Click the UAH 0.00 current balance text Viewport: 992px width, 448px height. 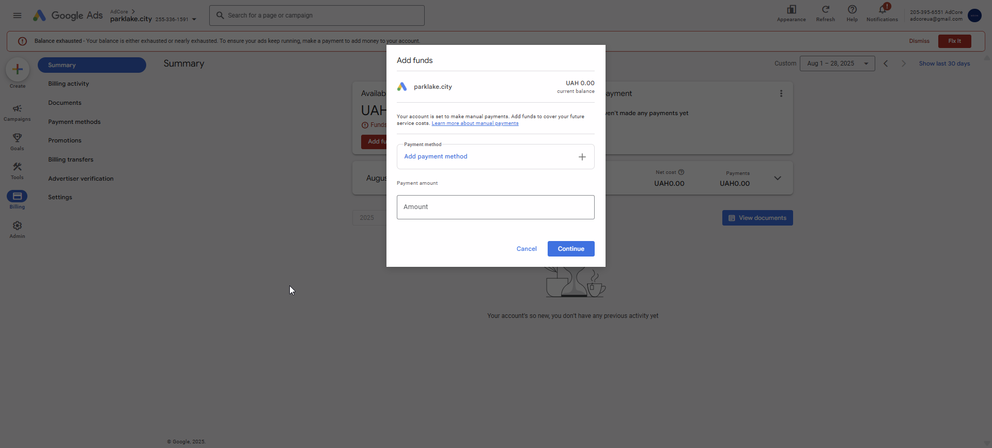pos(580,83)
